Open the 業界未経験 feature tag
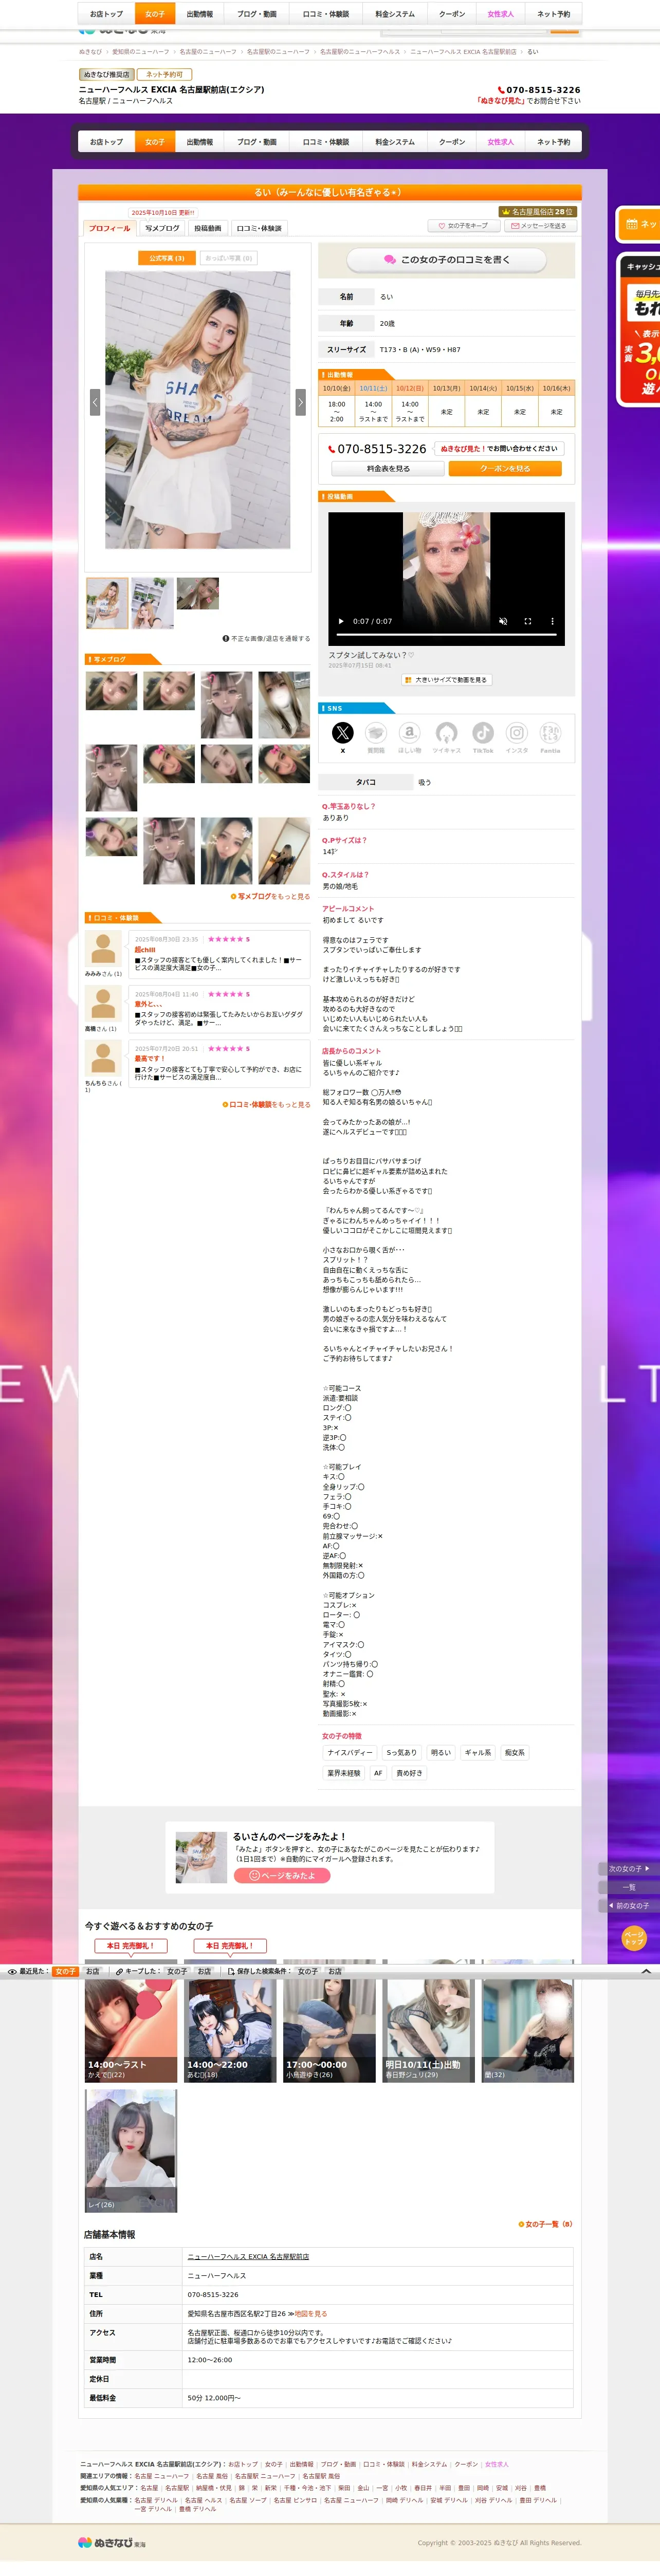The height and width of the screenshot is (2576, 660). pos(344,1773)
